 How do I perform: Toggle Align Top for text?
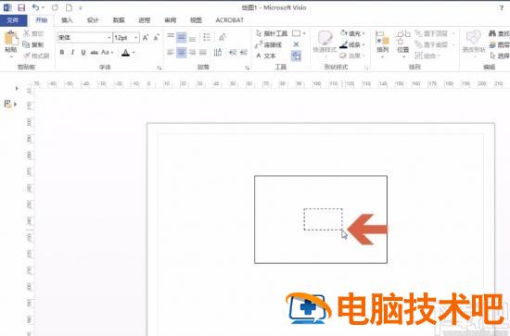coord(171,36)
